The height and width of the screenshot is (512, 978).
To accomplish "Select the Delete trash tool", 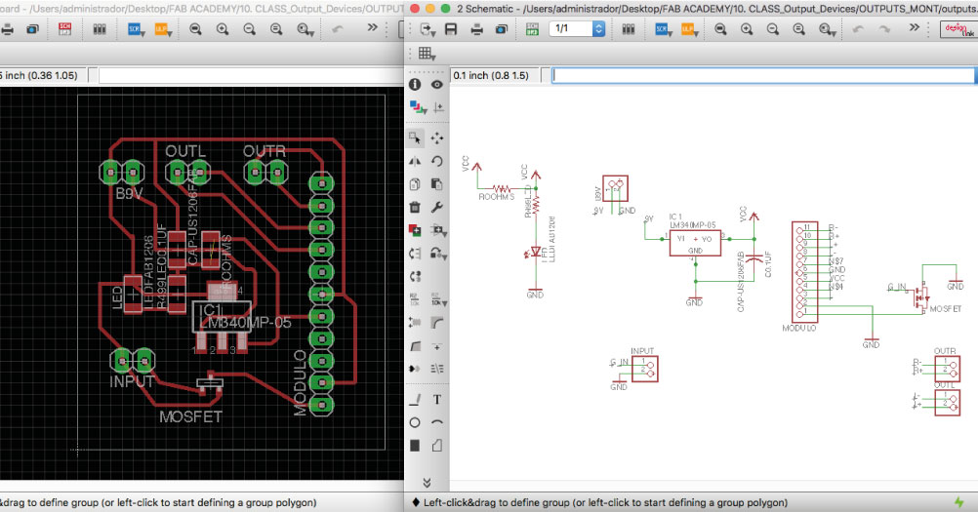I will coord(415,207).
